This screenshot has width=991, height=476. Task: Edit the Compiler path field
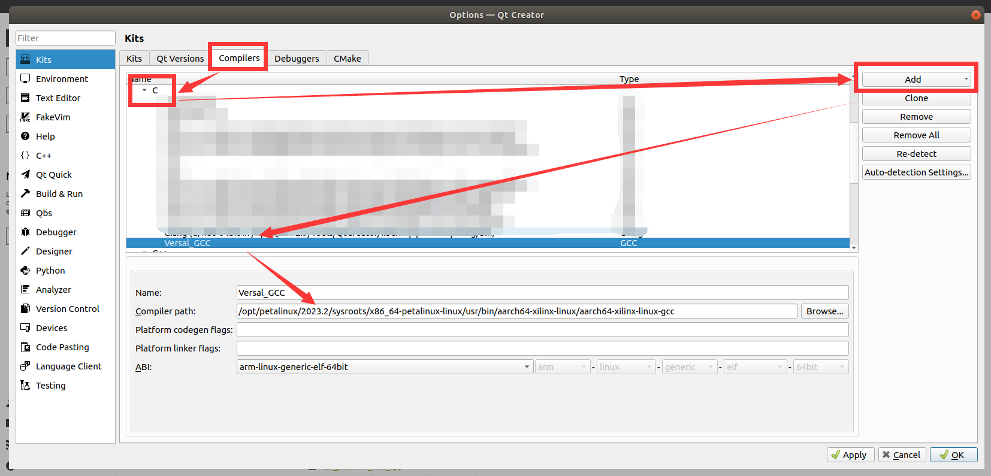click(x=517, y=311)
